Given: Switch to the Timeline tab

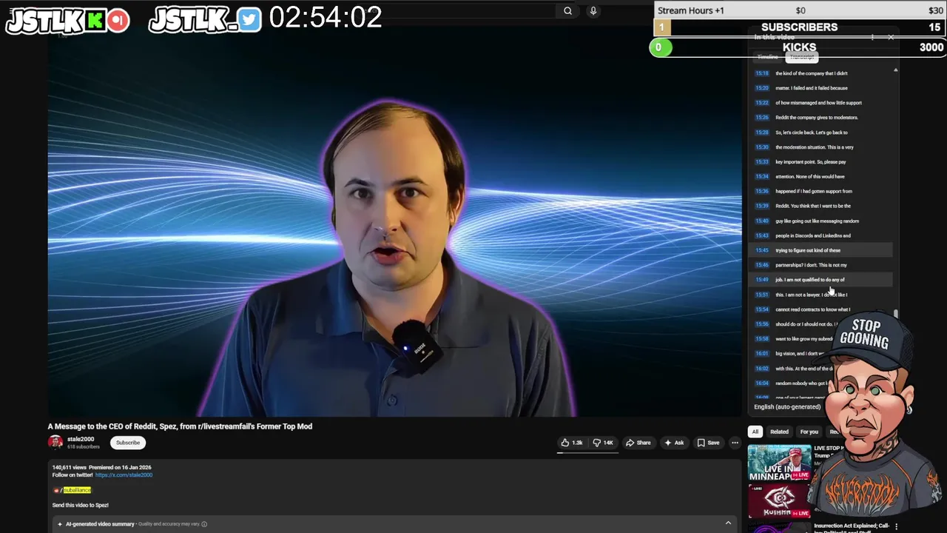Looking at the screenshot, I should click(767, 57).
